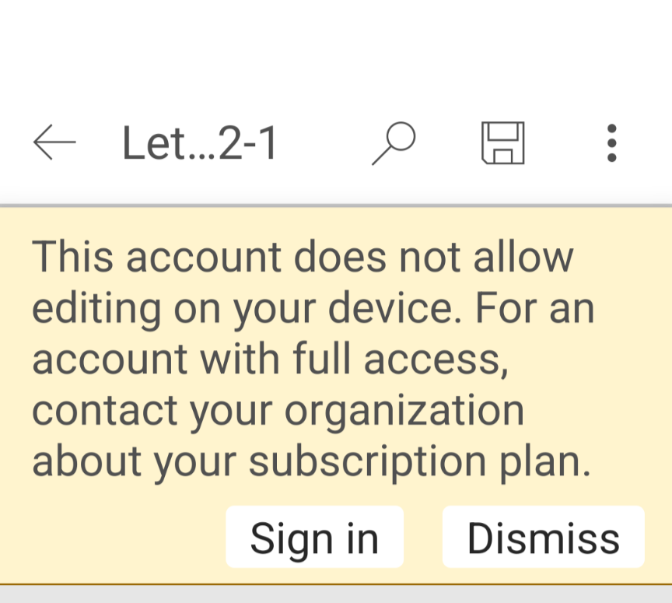Tap the back arrow
Image resolution: width=672 pixels, height=603 pixels.
point(54,143)
